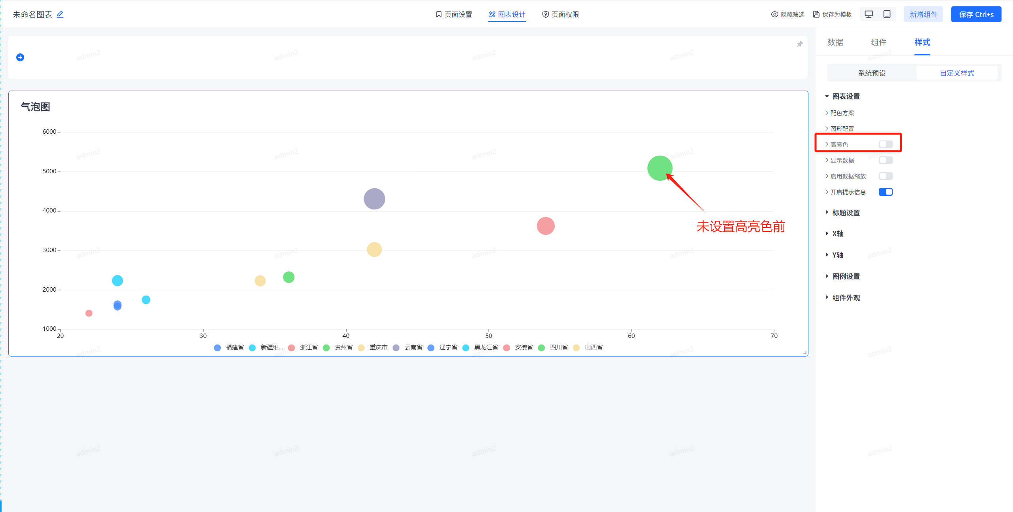Switch to mobile preview icon
The image size is (1013, 512).
(x=887, y=14)
